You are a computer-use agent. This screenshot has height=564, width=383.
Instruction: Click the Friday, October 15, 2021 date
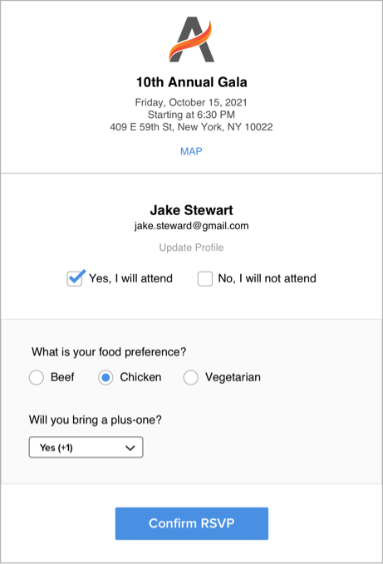(x=191, y=102)
